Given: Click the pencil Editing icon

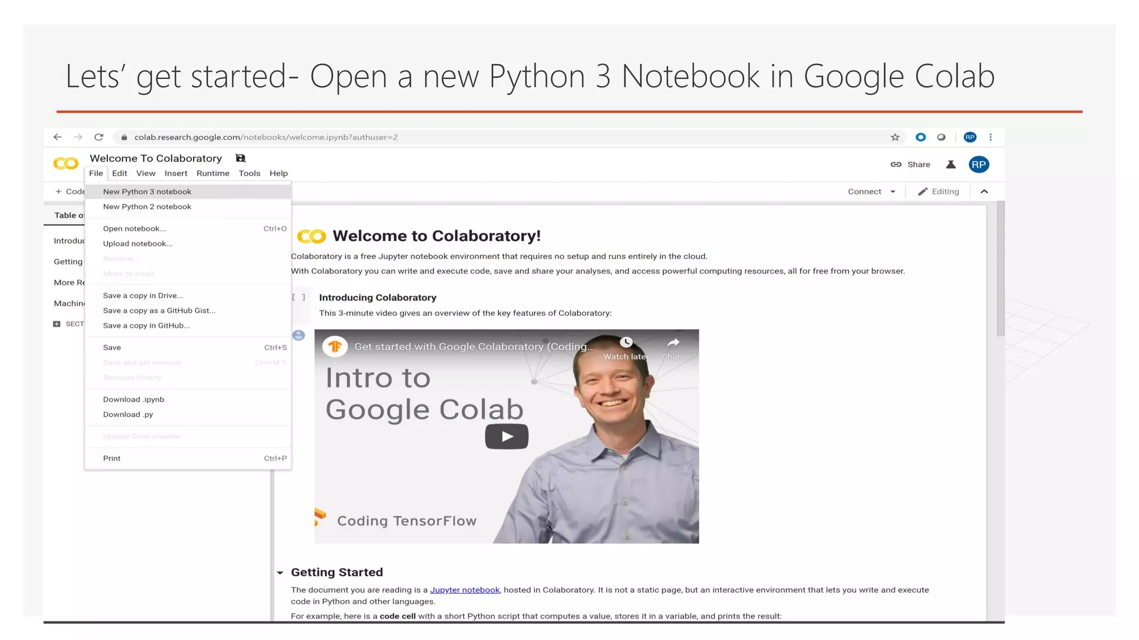Looking at the screenshot, I should (923, 192).
